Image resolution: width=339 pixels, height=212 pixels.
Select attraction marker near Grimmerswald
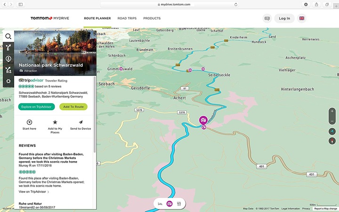121,69
